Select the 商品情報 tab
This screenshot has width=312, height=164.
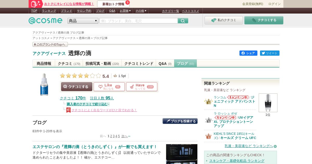44,64
